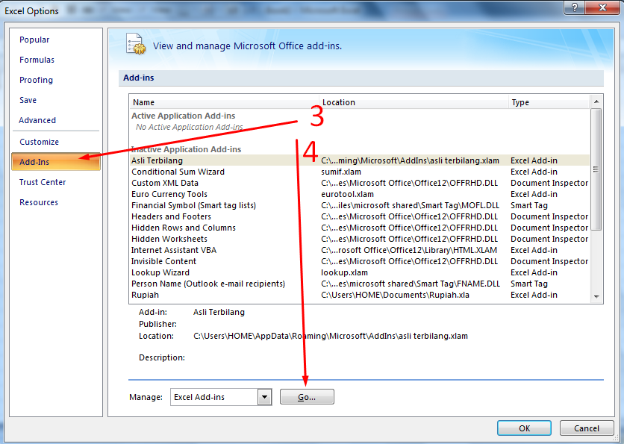Open the Formulas options category
624x444 pixels.
pos(37,60)
